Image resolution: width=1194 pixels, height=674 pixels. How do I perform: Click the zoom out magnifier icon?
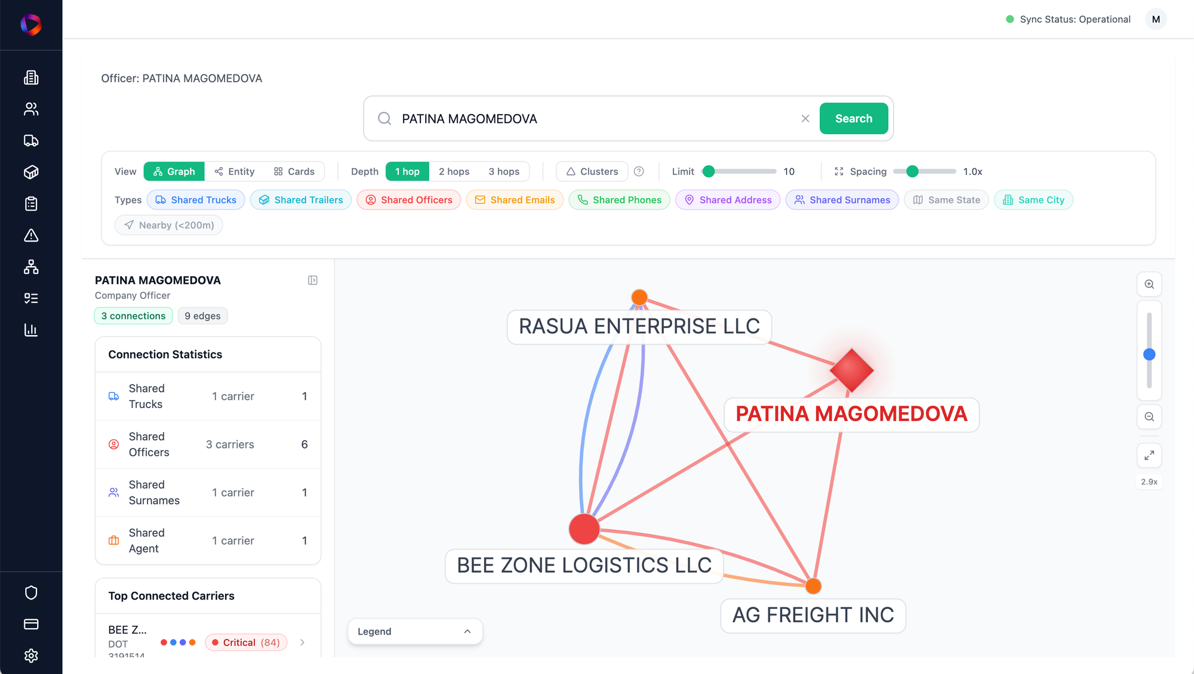click(x=1149, y=417)
